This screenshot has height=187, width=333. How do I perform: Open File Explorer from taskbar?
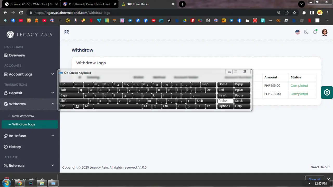42,183
